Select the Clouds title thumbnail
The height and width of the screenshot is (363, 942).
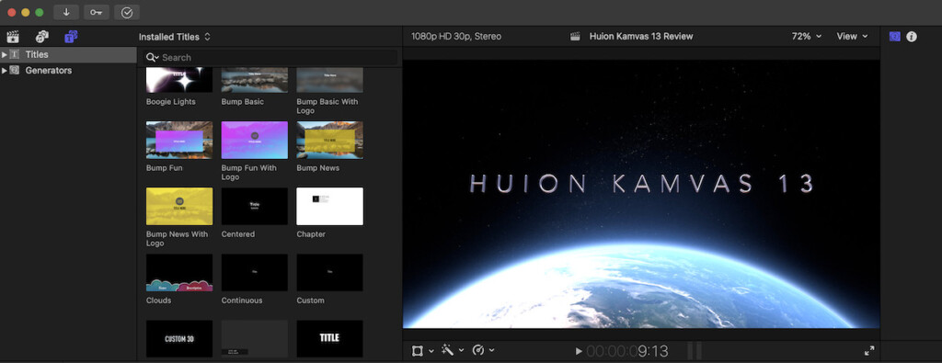[179, 272]
